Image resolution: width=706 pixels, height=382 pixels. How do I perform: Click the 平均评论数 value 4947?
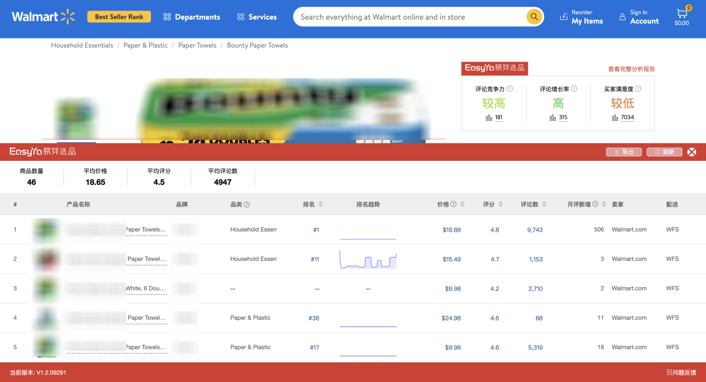click(222, 182)
